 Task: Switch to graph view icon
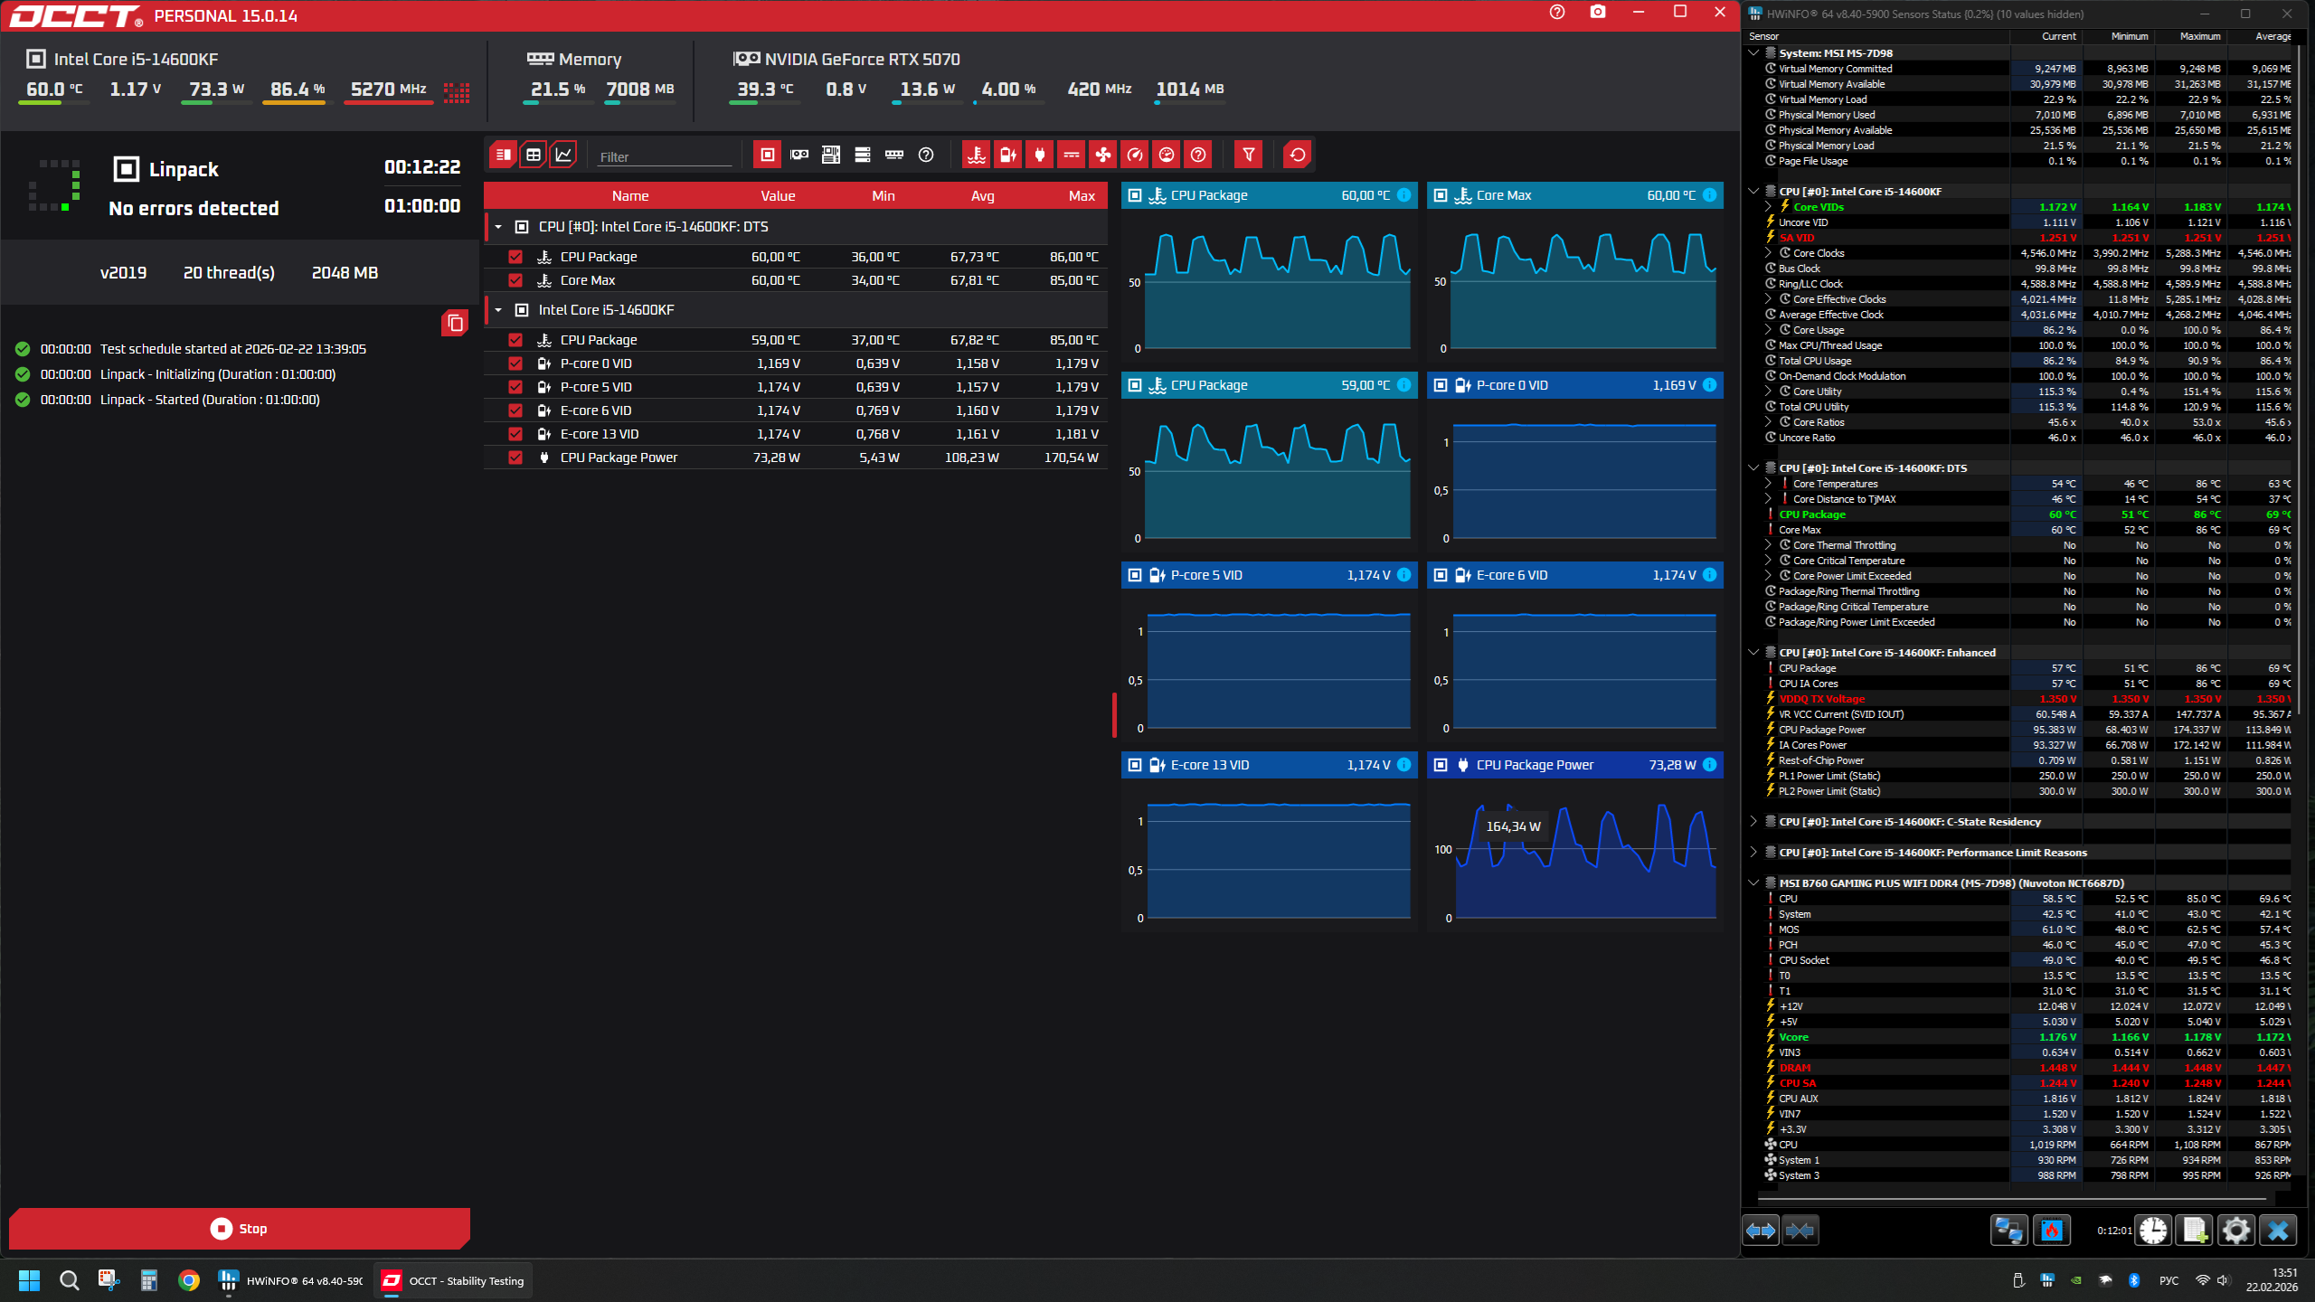563,155
